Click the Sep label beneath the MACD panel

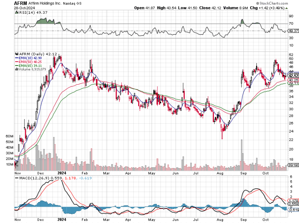coord(243,220)
